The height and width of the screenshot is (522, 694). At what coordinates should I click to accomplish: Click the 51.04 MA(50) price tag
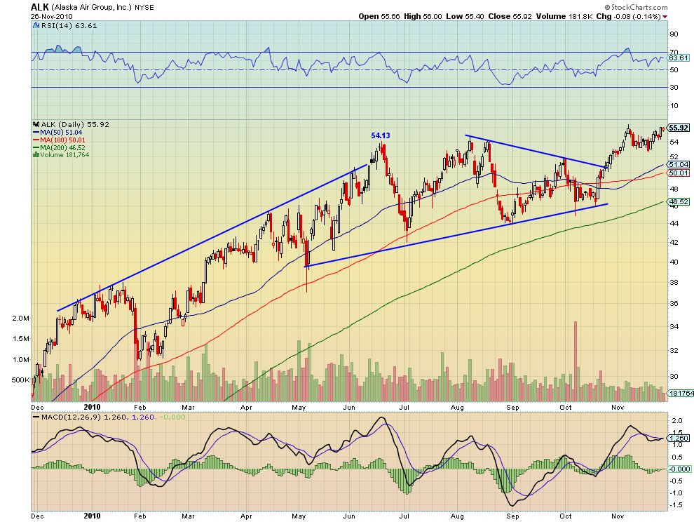pyautogui.click(x=679, y=164)
